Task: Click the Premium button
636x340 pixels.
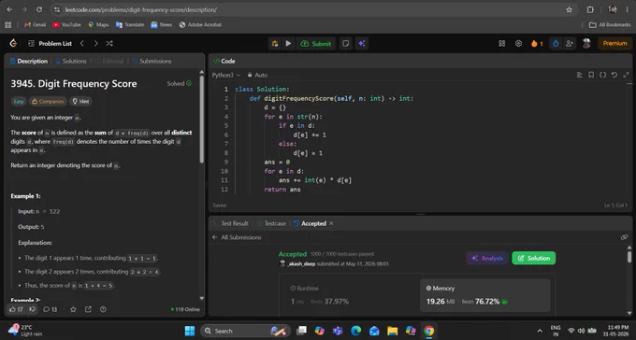Action: point(614,43)
